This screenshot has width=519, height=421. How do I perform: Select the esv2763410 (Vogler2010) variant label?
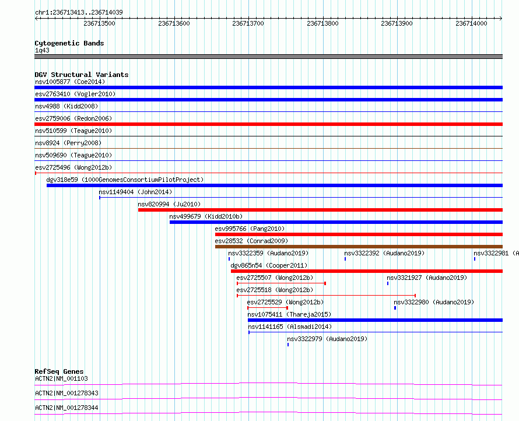[x=75, y=94]
